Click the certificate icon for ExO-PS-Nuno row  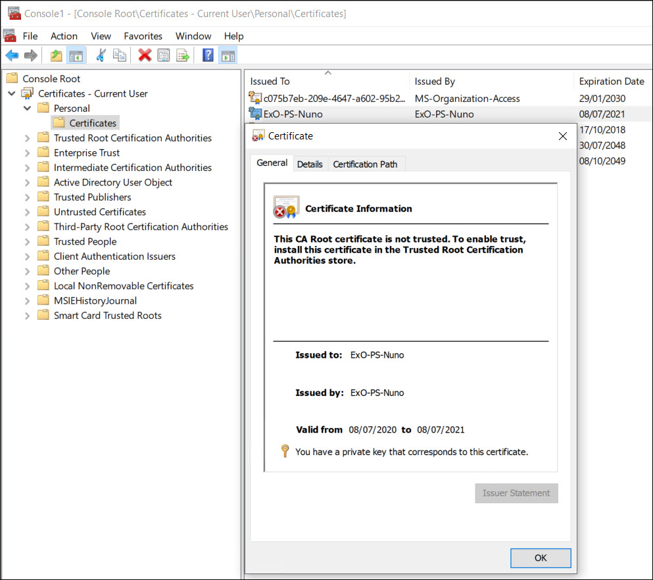tap(255, 113)
